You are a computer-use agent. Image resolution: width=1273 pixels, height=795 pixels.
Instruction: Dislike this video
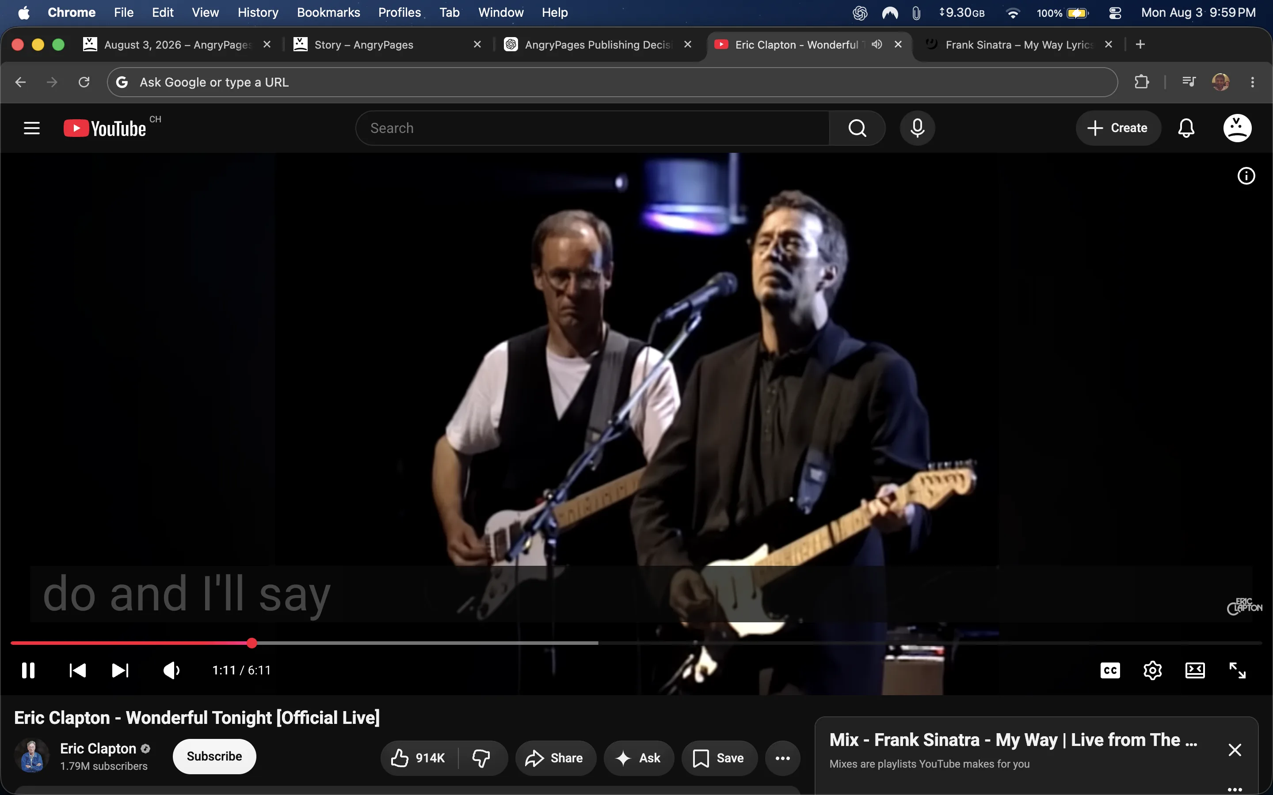click(481, 757)
